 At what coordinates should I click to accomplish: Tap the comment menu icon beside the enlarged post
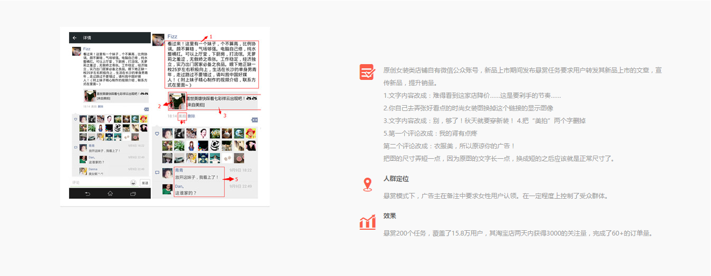(x=254, y=120)
